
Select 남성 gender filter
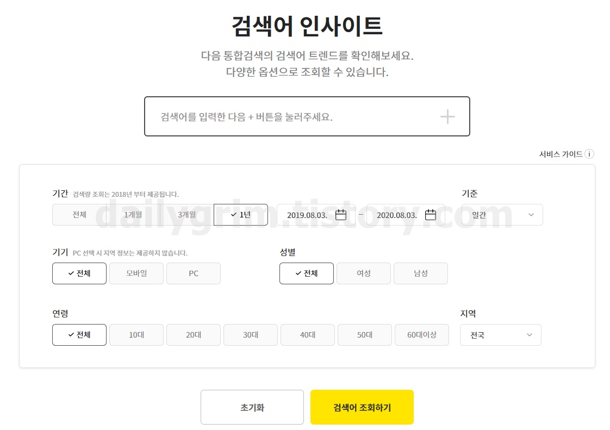pyautogui.click(x=421, y=273)
